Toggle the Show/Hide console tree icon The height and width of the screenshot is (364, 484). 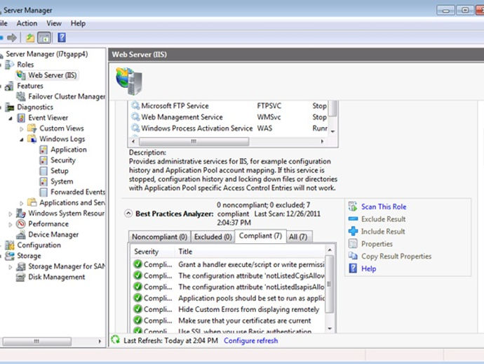[x=44, y=38]
